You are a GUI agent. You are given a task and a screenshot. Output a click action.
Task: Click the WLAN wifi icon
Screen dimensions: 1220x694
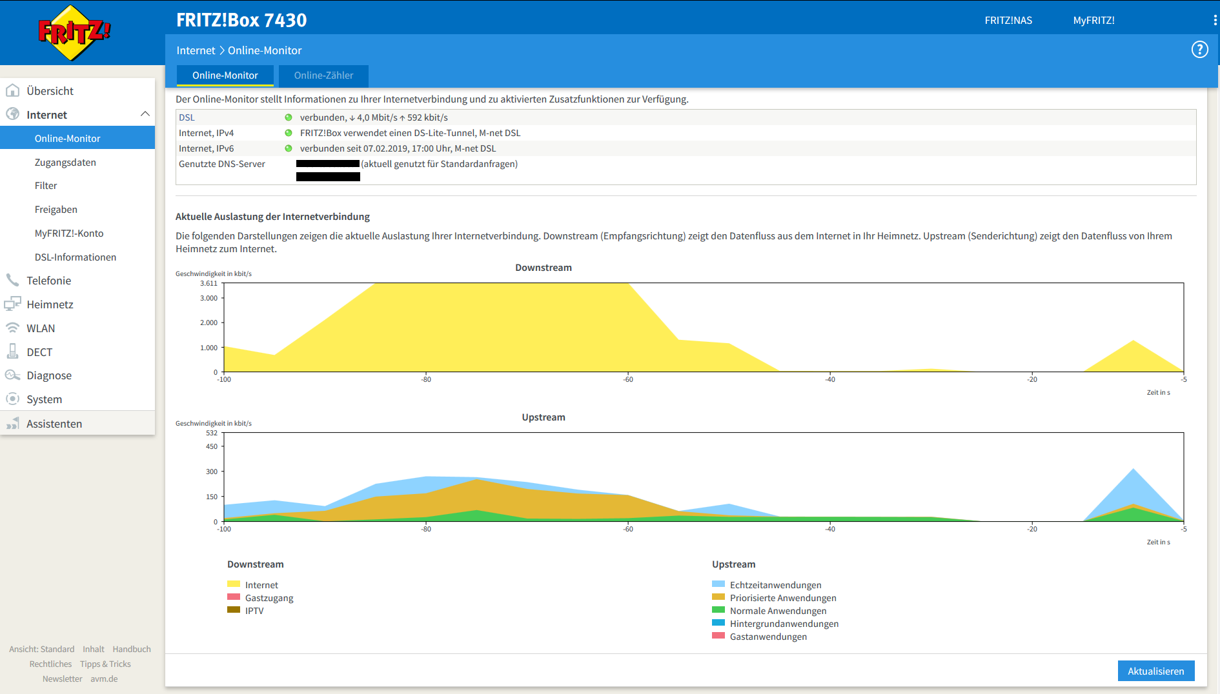(x=12, y=328)
